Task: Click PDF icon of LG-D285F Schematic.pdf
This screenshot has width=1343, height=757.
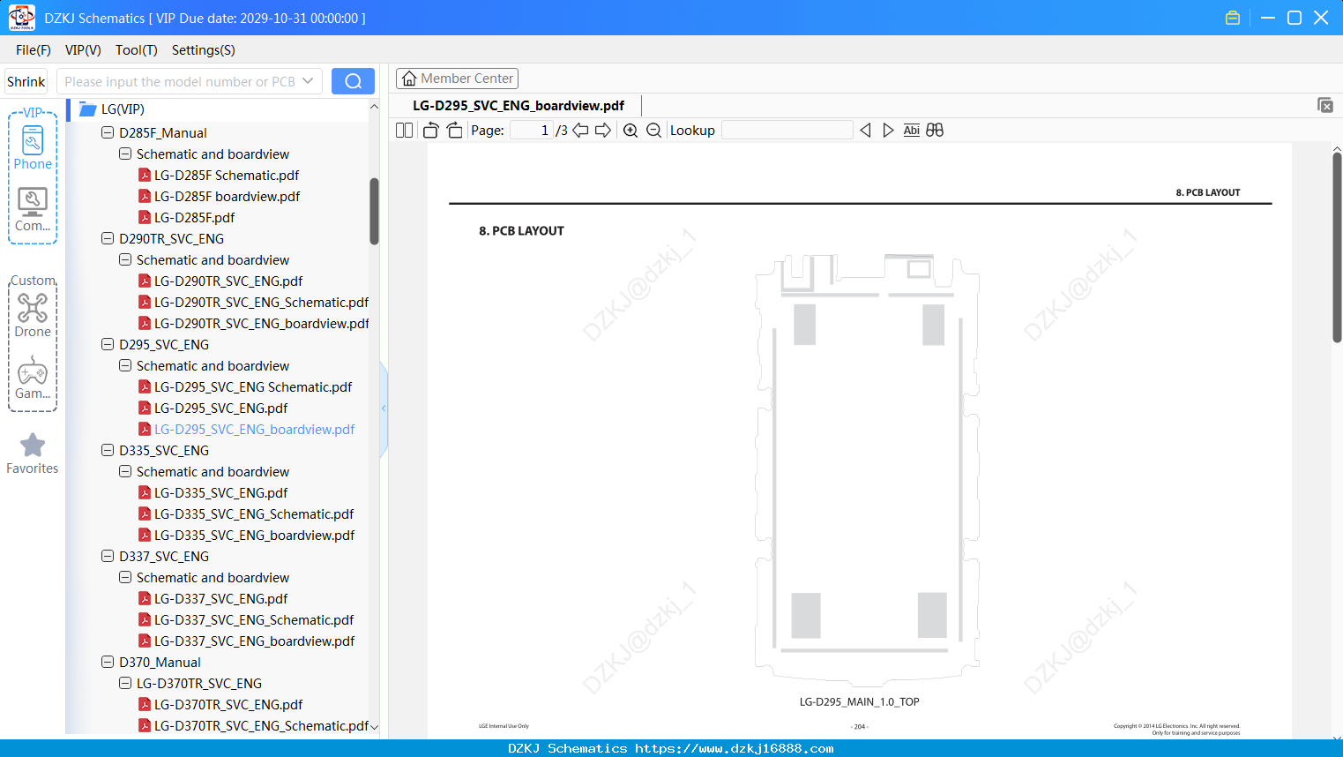Action: click(145, 175)
